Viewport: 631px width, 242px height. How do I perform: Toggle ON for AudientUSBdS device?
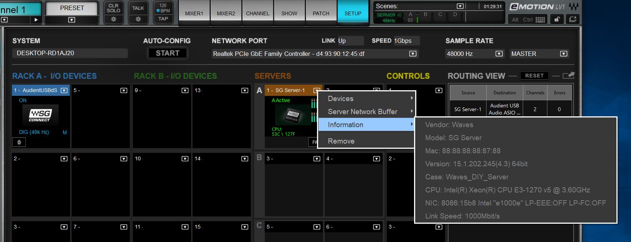(x=23, y=100)
